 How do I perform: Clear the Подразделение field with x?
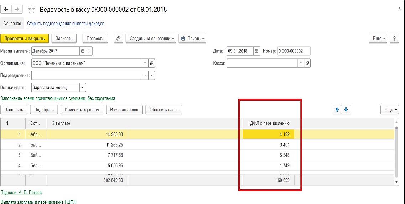coord(152,76)
